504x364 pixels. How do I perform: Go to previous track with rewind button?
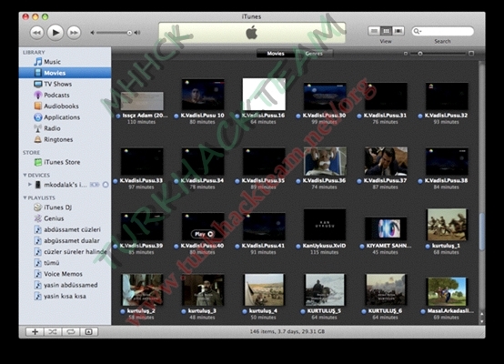(37, 33)
